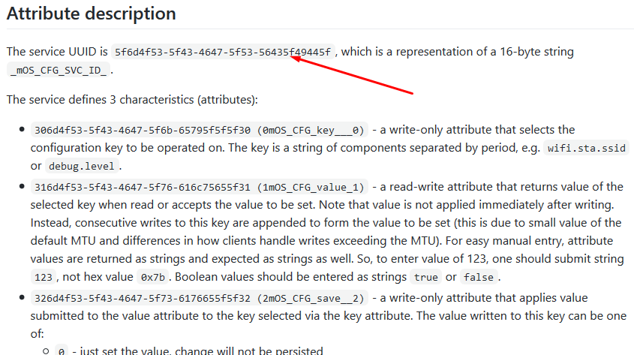The image size is (634, 355).
Task: Click the debug.level code example
Action: point(83,166)
